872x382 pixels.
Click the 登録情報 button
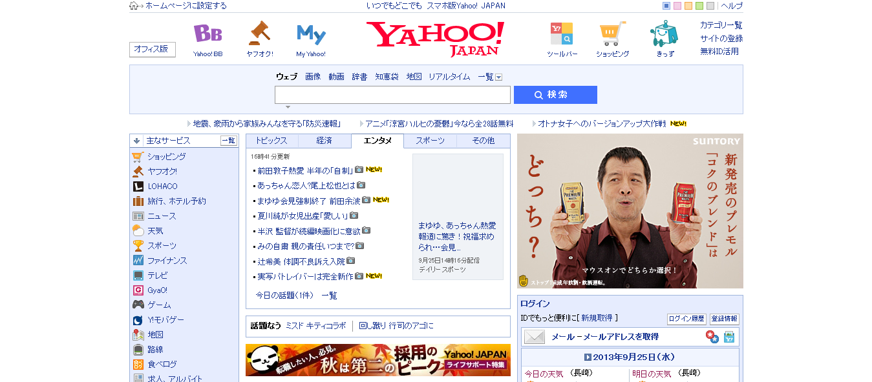pyautogui.click(x=724, y=319)
